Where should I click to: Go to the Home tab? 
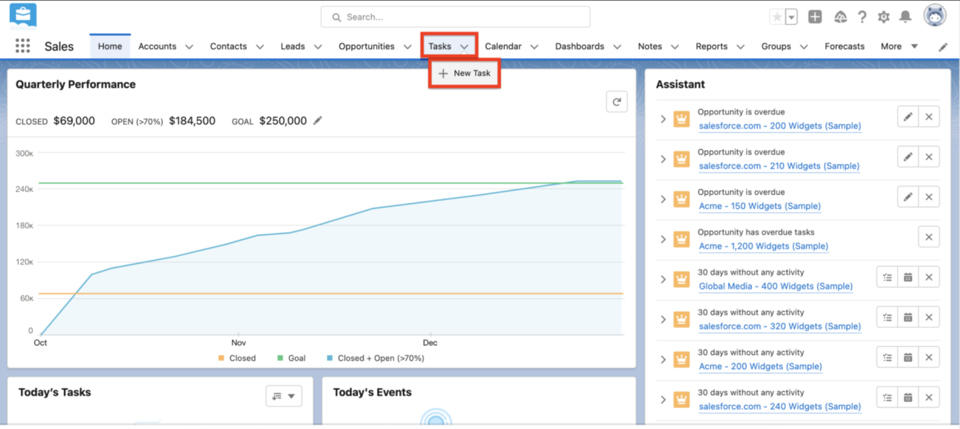[x=110, y=46]
